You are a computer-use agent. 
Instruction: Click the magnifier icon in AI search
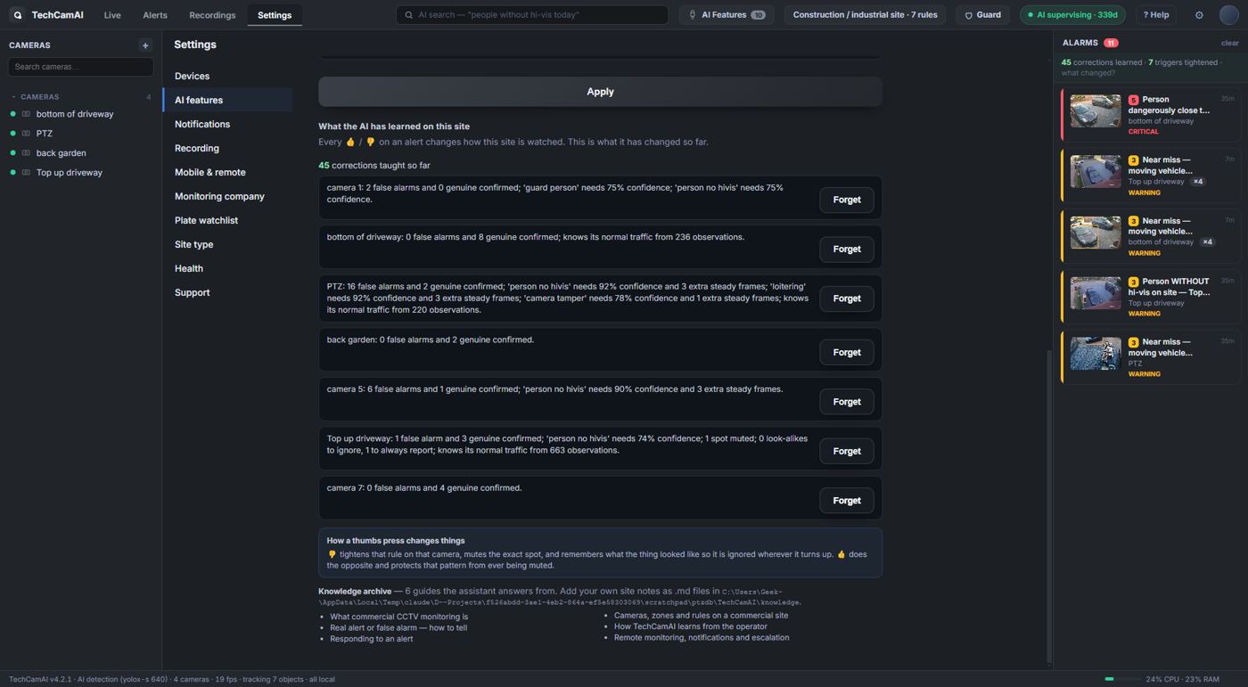coord(409,15)
